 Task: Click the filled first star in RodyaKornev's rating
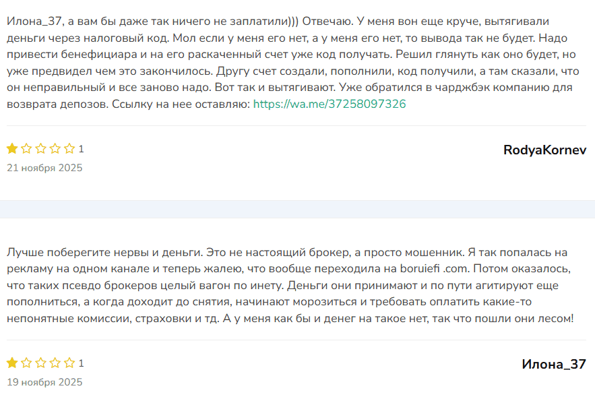pyautogui.click(x=11, y=150)
